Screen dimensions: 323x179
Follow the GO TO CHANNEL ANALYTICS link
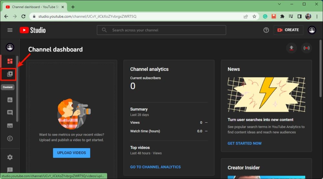155,167
